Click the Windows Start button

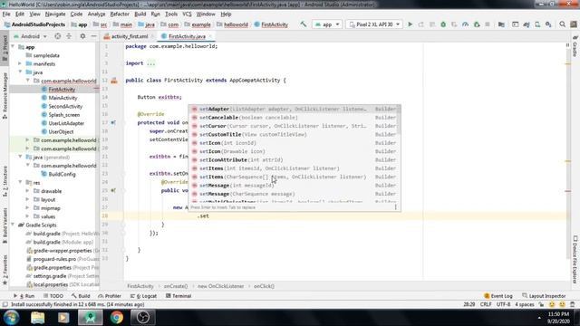tap(11, 318)
